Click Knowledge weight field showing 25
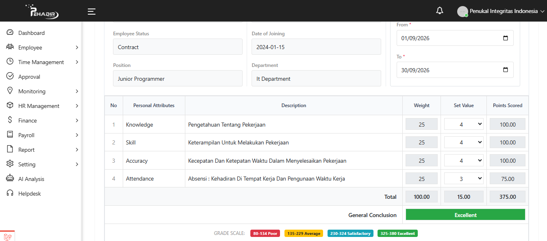Viewport: 547px width, 241px height. [421, 124]
